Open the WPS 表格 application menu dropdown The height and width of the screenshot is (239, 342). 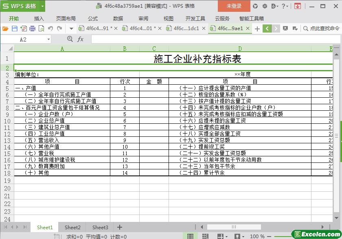[42, 6]
